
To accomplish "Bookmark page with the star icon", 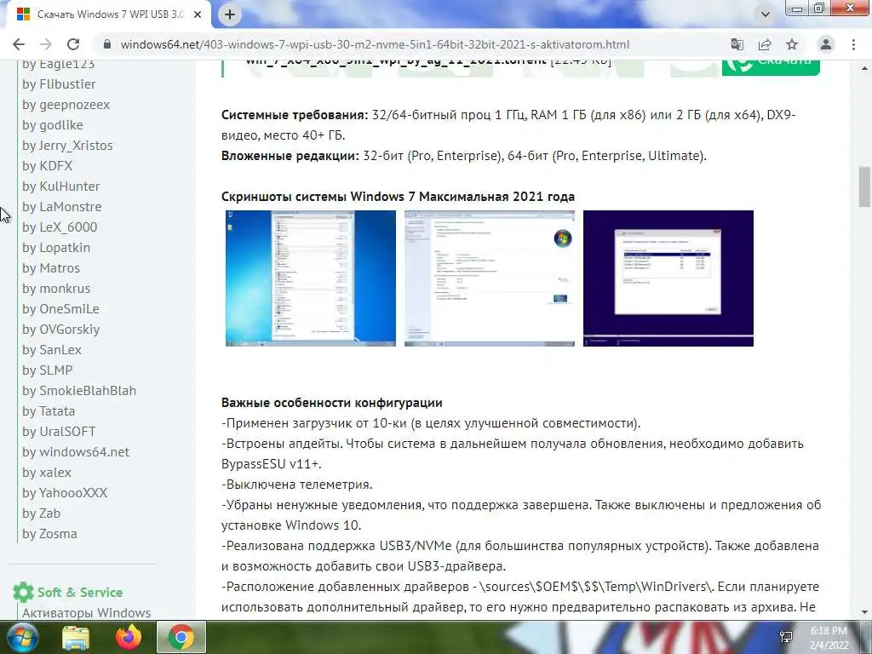I will pos(792,44).
